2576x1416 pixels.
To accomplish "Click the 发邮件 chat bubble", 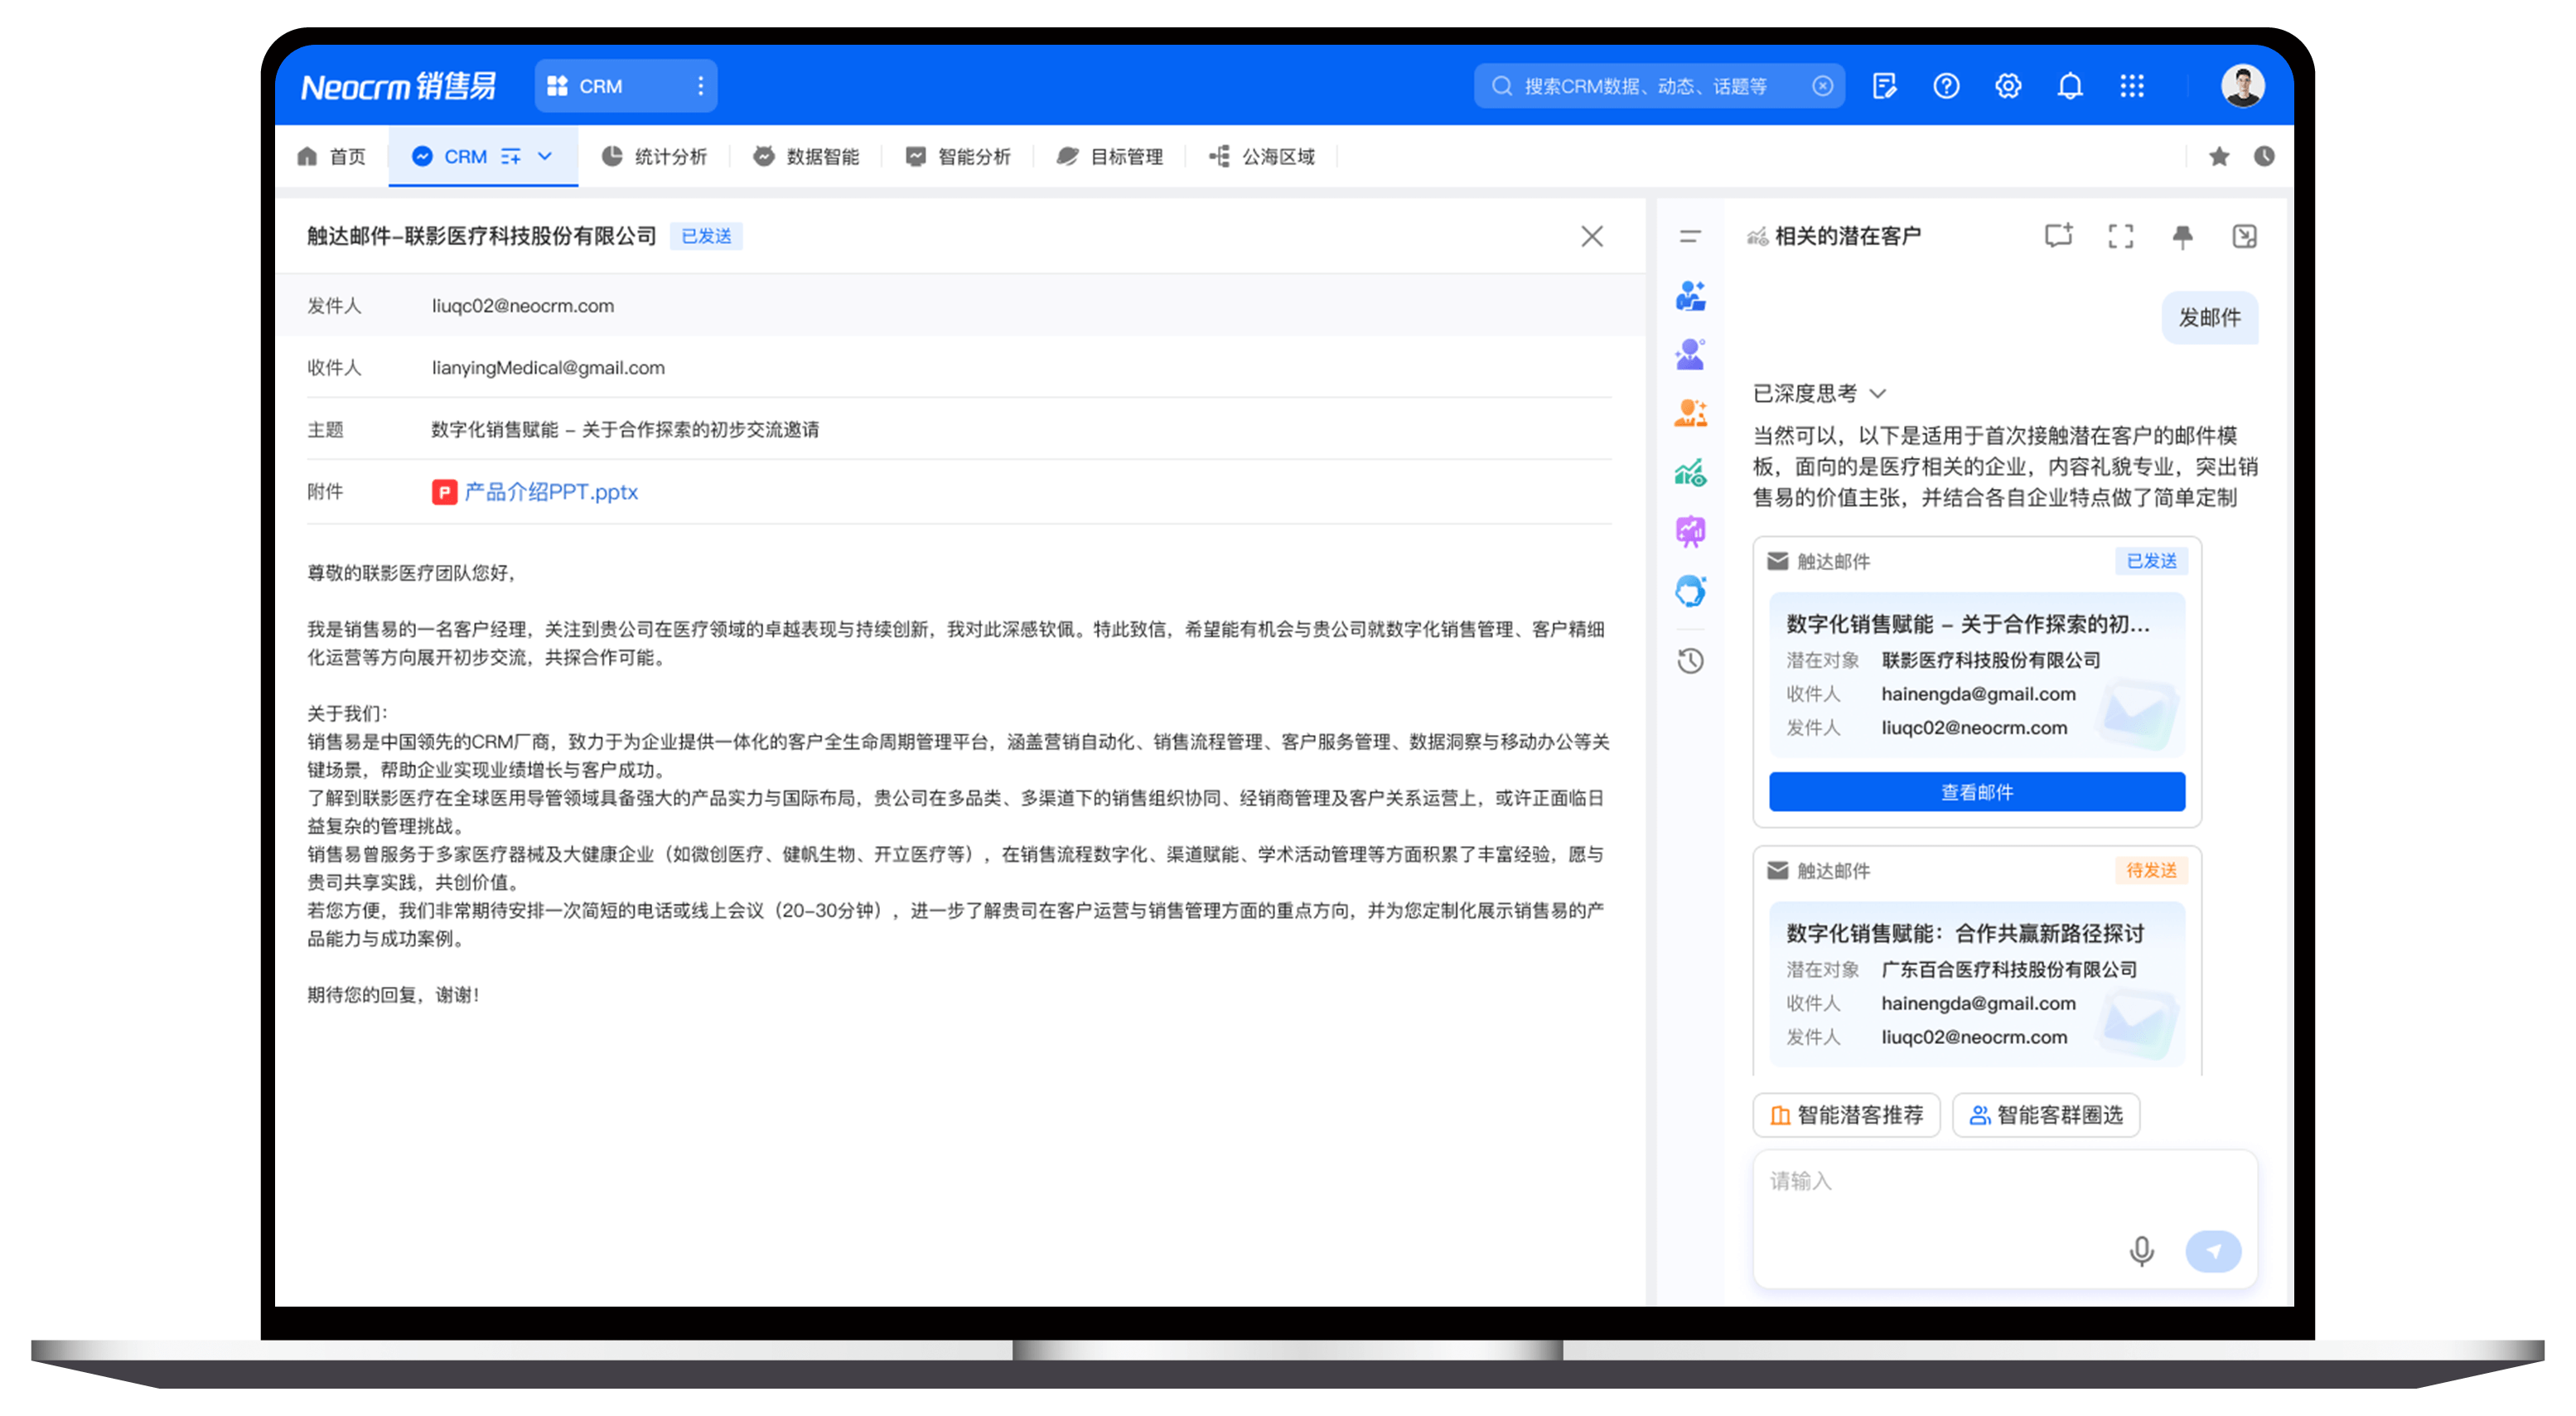I will pyautogui.click(x=2210, y=318).
